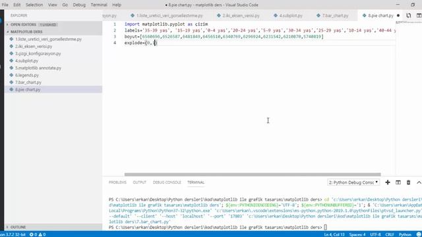Place cursor in the 'boyut=' list line
This screenshot has width=422, height=237.
[x=224, y=37]
